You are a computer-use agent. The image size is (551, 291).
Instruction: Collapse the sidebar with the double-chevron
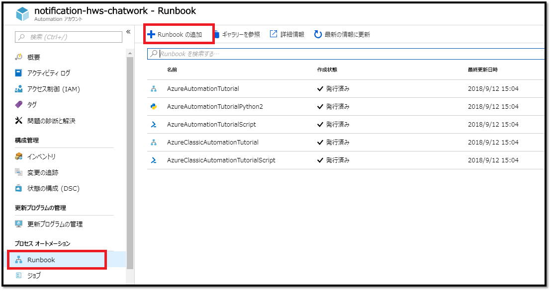click(128, 32)
